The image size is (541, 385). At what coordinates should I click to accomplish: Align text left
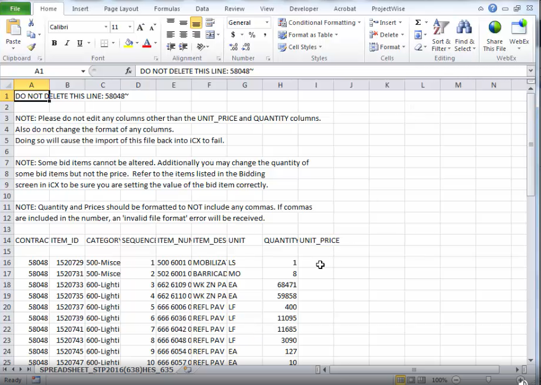[171, 34]
